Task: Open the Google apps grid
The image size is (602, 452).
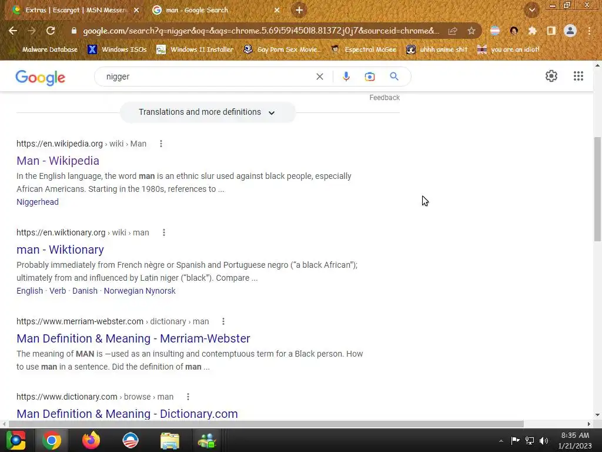Action: (x=578, y=76)
